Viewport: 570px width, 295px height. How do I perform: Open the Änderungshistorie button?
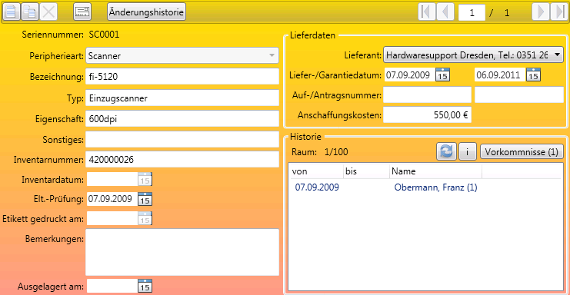tap(146, 12)
